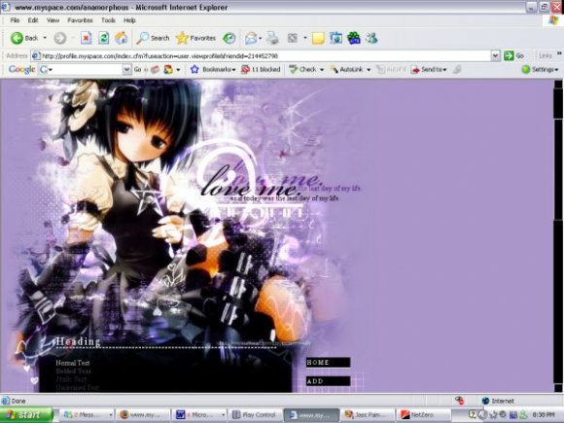Open the Tools menu
The image size is (564, 423).
108,20
